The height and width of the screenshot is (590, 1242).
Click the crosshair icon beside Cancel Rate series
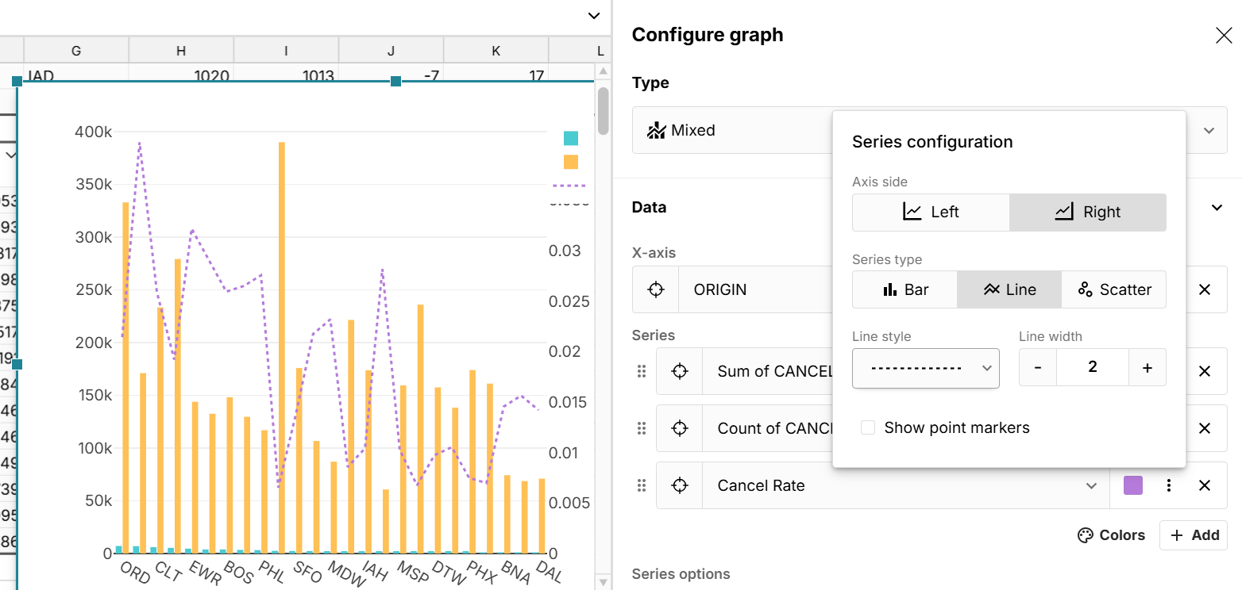[x=679, y=485]
